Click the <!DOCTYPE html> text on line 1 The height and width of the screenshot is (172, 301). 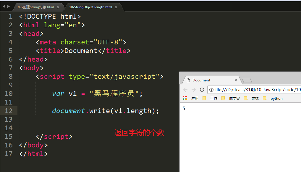[50, 17]
